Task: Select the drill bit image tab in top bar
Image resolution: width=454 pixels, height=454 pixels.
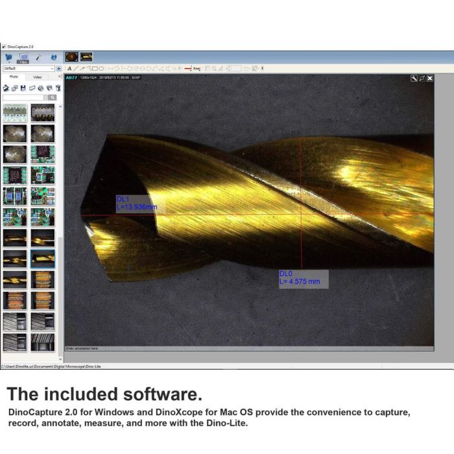Action: (x=86, y=57)
